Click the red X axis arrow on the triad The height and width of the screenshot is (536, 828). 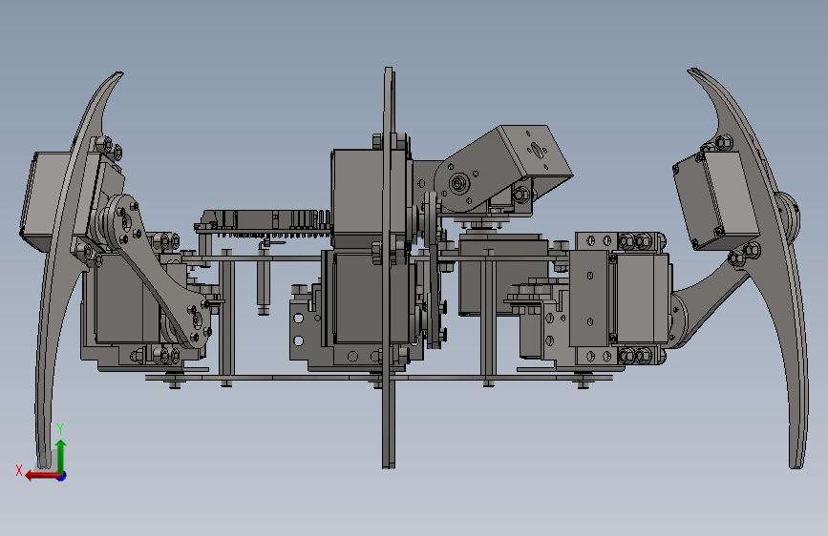[x=42, y=476]
